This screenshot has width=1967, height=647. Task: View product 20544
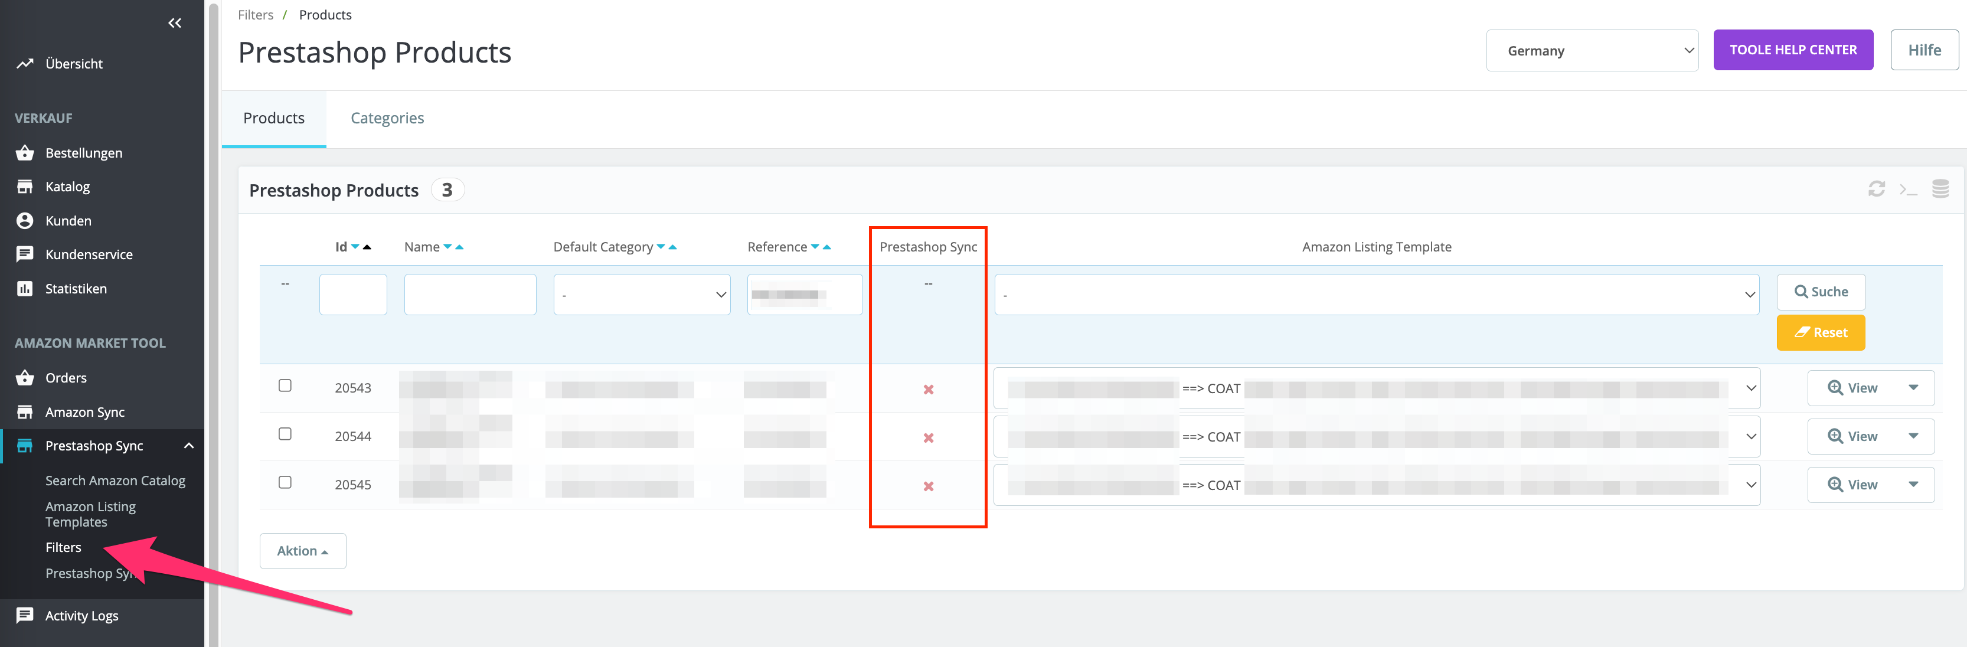pos(1852,436)
